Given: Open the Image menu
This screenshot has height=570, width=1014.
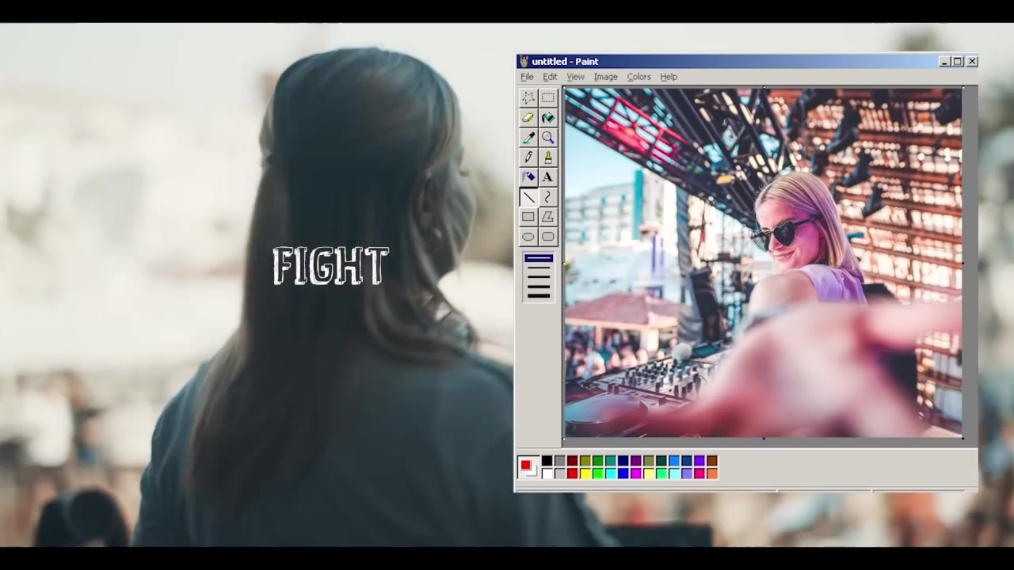Looking at the screenshot, I should pos(605,77).
